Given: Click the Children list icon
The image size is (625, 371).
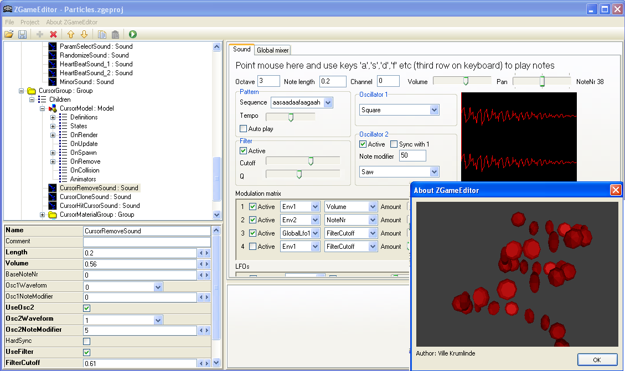Looking at the screenshot, I should click(42, 100).
